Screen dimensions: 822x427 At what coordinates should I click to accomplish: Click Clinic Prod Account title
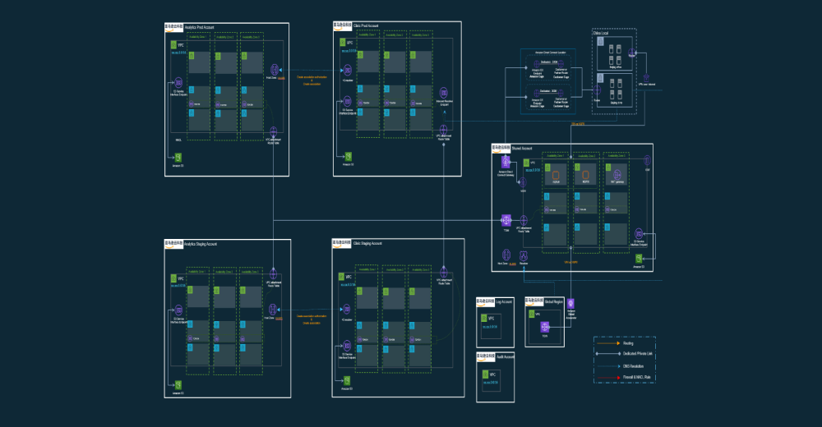[x=366, y=25]
